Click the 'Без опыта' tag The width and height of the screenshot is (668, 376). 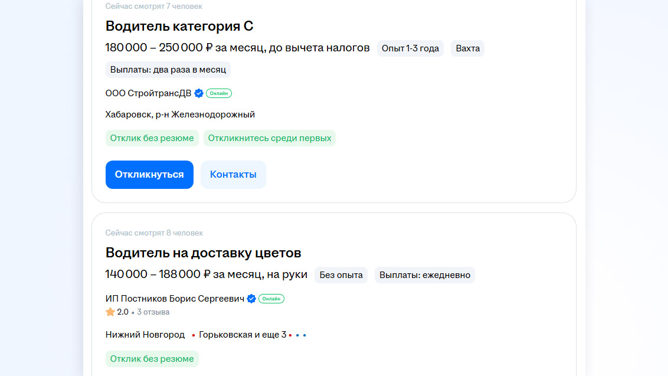click(341, 275)
